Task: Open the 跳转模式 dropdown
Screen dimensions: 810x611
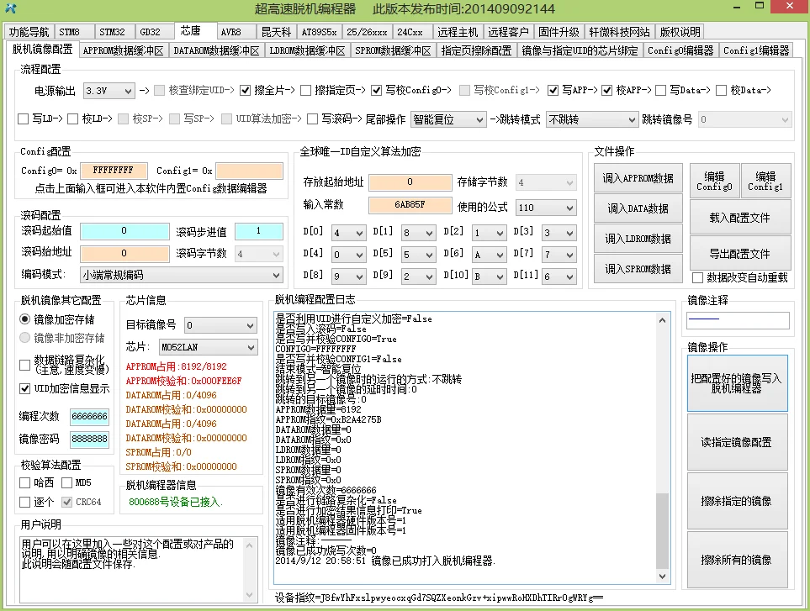Action: coord(591,119)
